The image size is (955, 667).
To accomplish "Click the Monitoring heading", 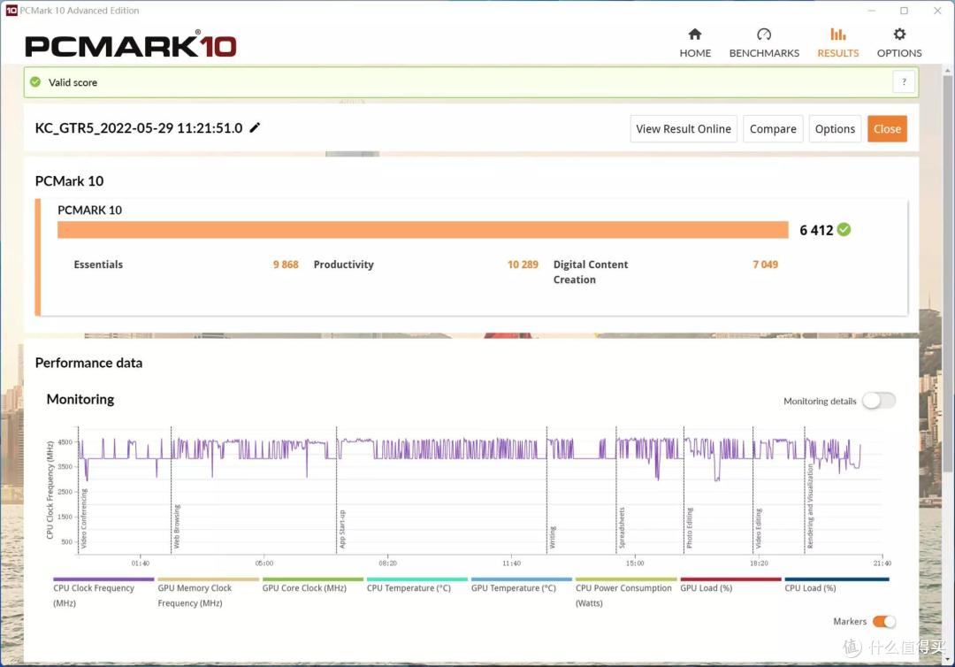I will (80, 399).
